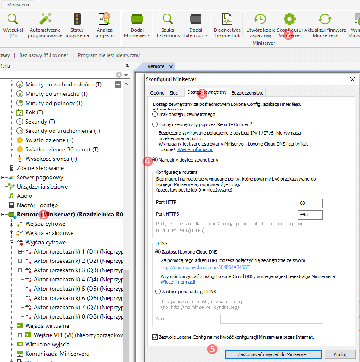
Task: Click the Port HTTPS input field
Action: (310, 215)
